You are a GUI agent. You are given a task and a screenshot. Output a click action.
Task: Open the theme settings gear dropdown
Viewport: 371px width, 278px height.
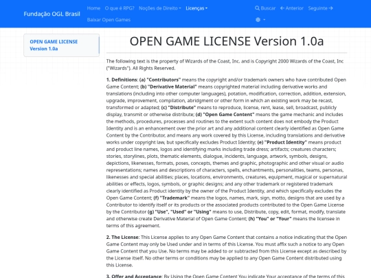pyautogui.click(x=260, y=20)
